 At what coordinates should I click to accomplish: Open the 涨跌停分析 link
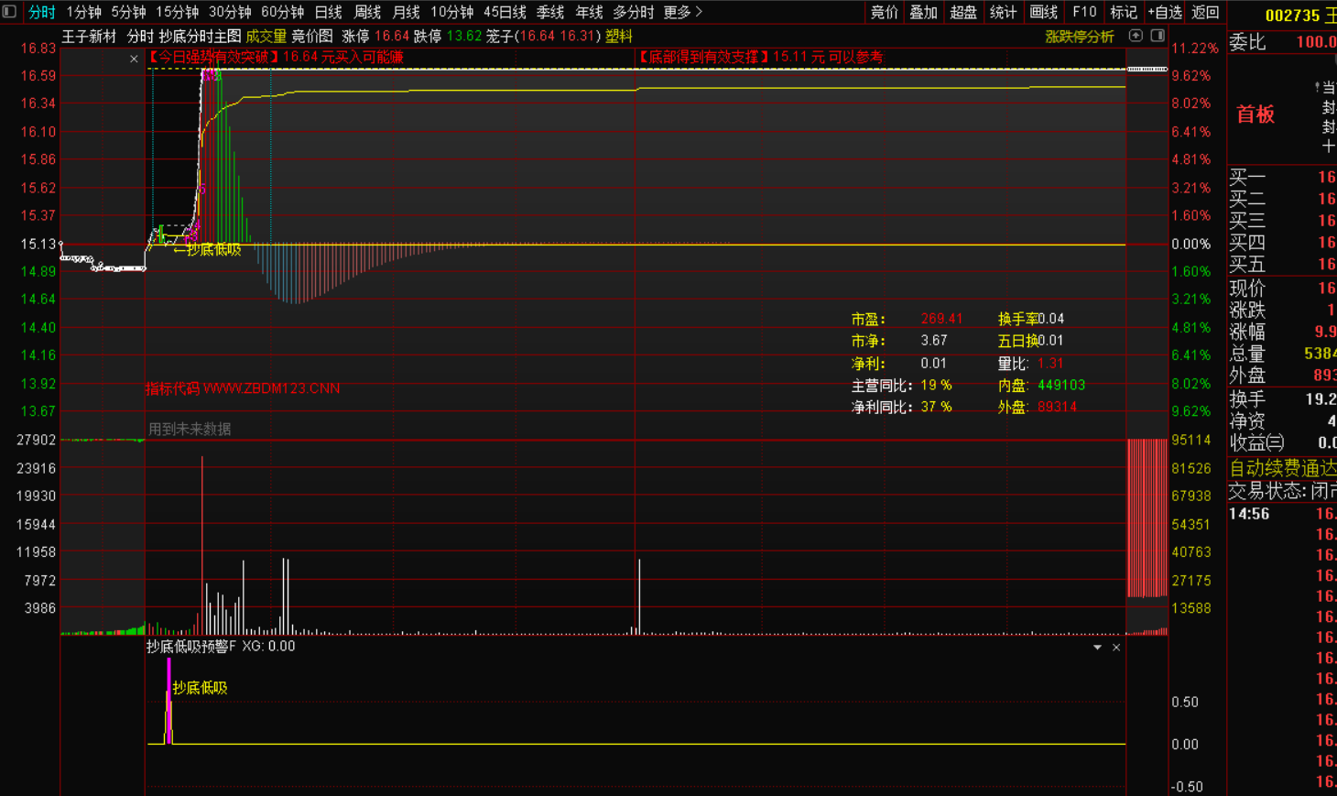point(1079,37)
